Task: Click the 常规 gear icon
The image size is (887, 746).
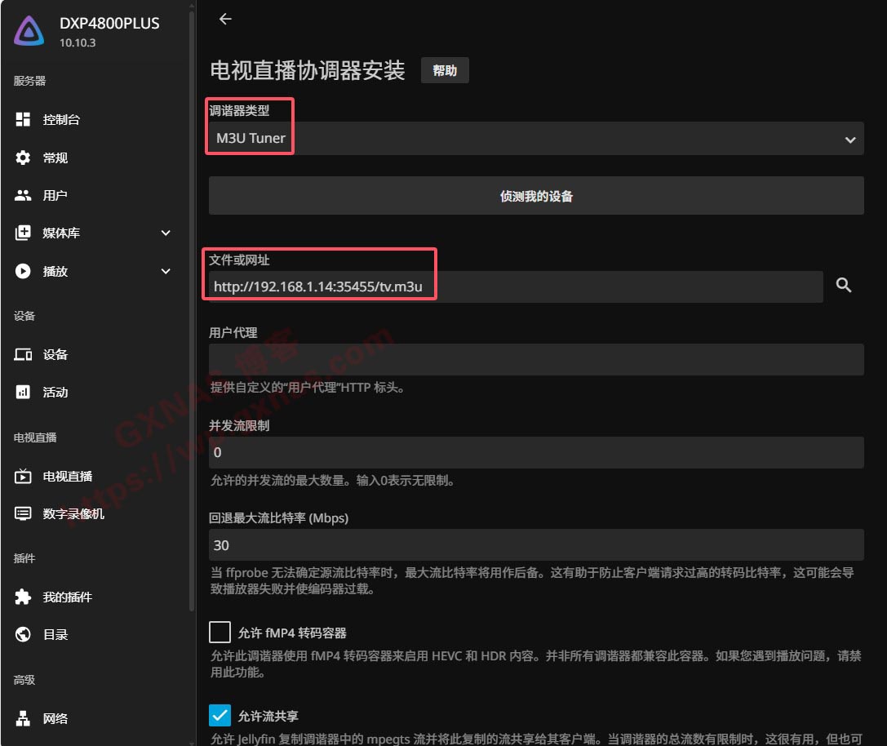Action: 23,158
